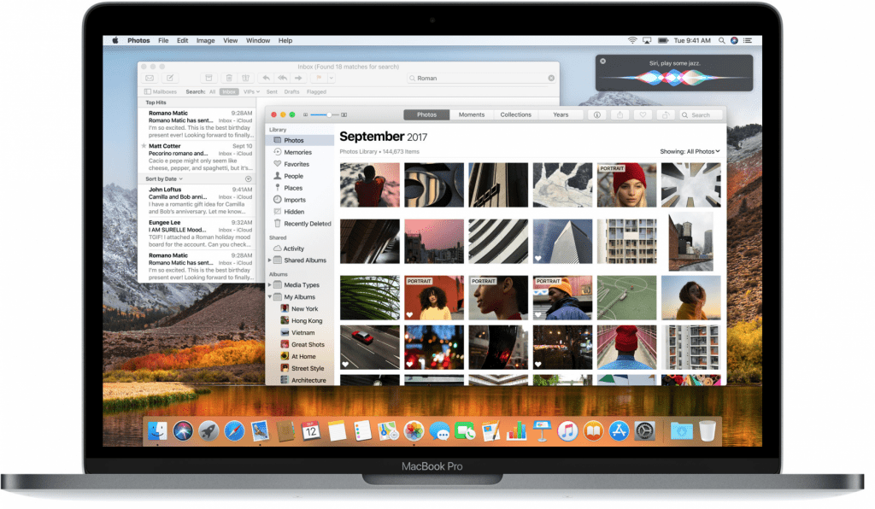Click the large-thumbnails icon beside zoom slider
Image resolution: width=875 pixels, height=509 pixels.
coord(344,114)
